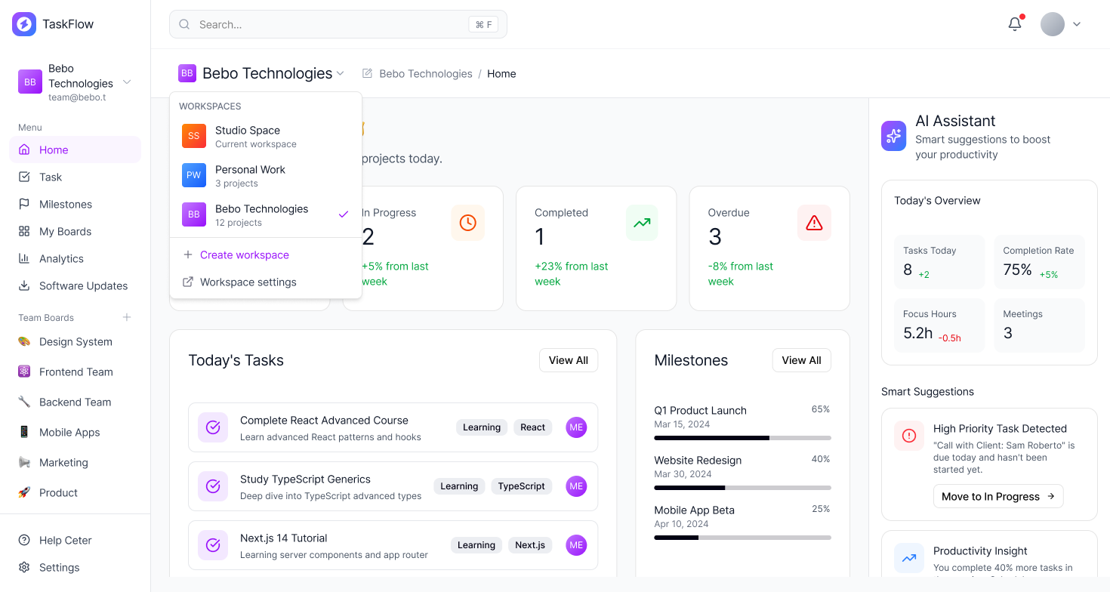Check off Study TypeScript Generics task
The image size is (1110, 592).
[213, 486]
